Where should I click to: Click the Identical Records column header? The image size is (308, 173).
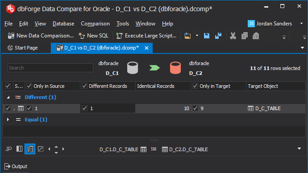[x=163, y=86]
